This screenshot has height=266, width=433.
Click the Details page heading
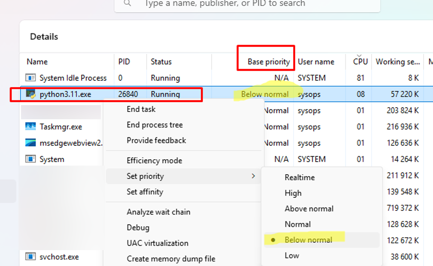point(44,37)
